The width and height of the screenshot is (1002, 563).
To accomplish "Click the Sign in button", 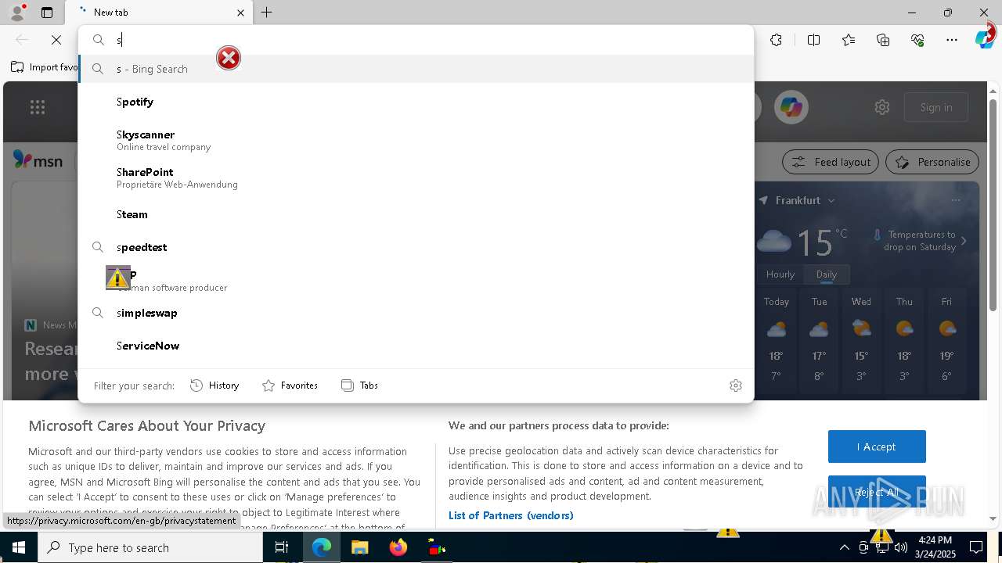I will pyautogui.click(x=936, y=107).
